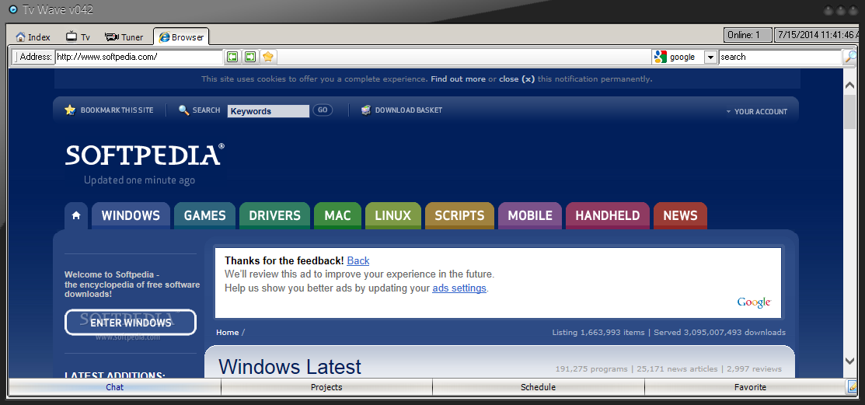Switch to the Tv tab
Image resolution: width=865 pixels, height=405 pixels.
pyautogui.click(x=77, y=37)
